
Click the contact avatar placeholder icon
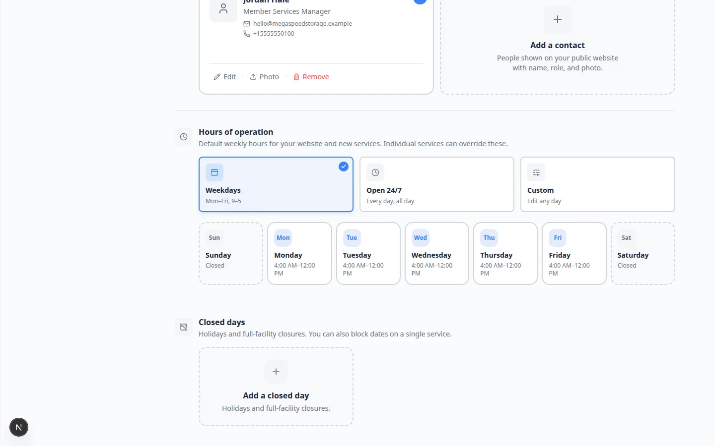[x=223, y=9]
